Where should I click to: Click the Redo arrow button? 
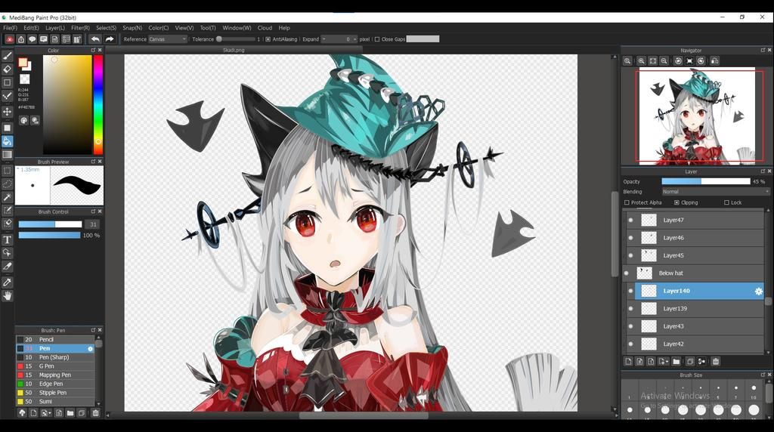[x=110, y=39]
